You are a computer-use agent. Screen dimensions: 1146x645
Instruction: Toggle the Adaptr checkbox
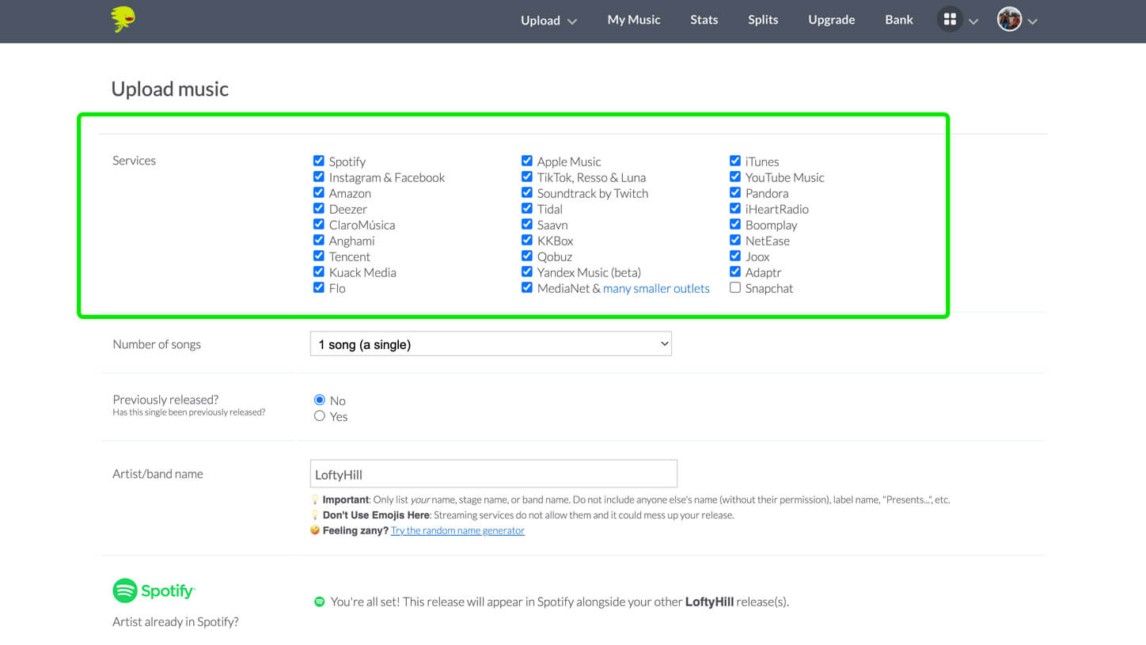(x=734, y=271)
